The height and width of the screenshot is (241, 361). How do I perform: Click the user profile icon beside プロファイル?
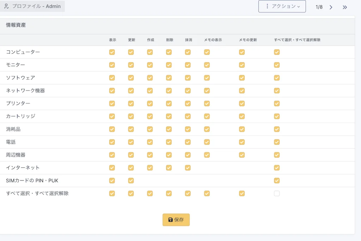click(x=6, y=6)
